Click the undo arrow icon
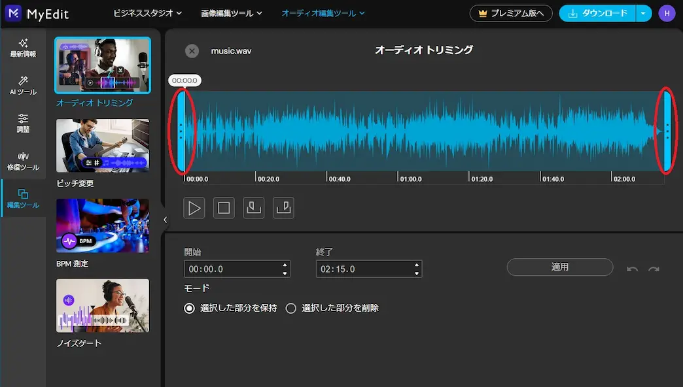The width and height of the screenshot is (683, 387). (632, 269)
